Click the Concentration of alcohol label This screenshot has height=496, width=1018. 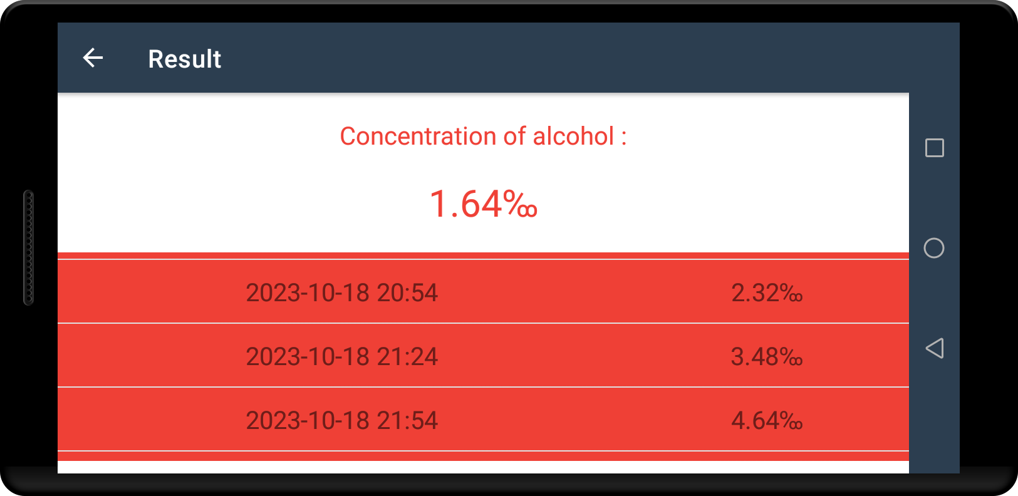[x=483, y=137]
